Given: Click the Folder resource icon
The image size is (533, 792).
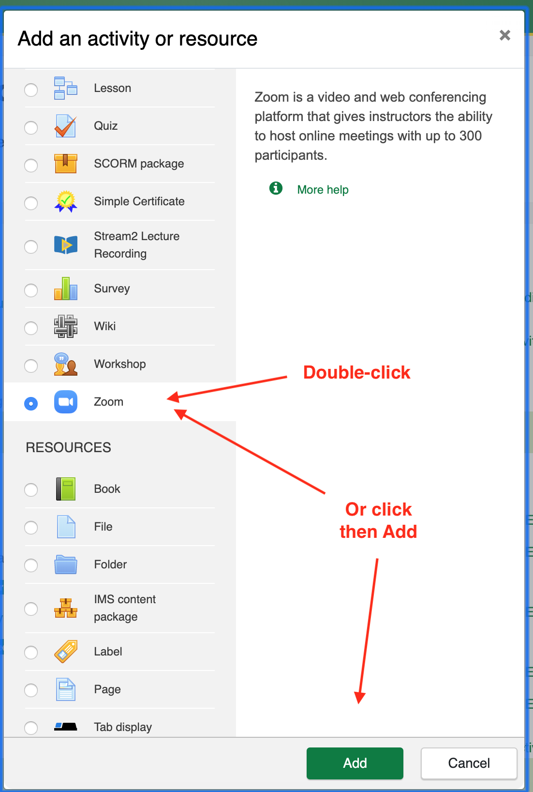Looking at the screenshot, I should (x=65, y=564).
